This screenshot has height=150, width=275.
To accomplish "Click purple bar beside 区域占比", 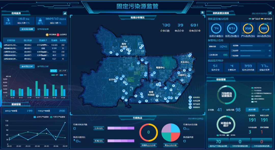I will [121, 141].
